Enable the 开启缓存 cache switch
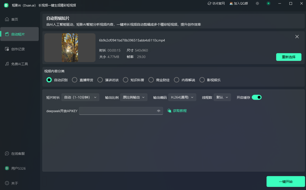The image size is (306, 190). coord(257,97)
